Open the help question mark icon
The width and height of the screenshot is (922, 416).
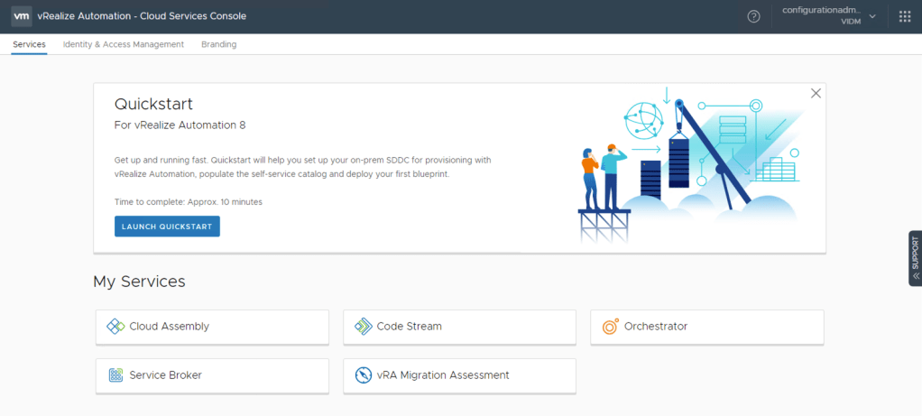(753, 16)
